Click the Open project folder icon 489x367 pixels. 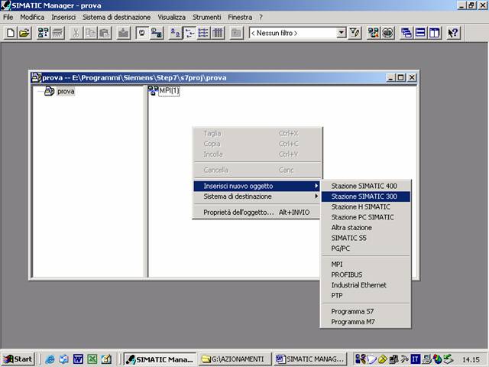click(x=24, y=33)
